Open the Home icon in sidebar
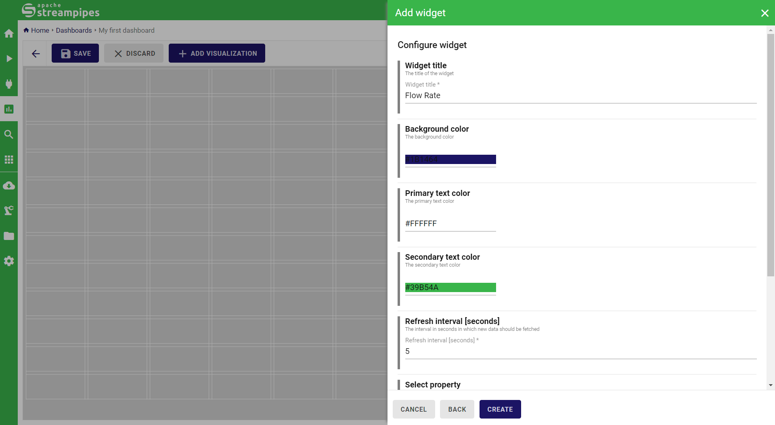Screen dimensions: 775x425 (9, 34)
